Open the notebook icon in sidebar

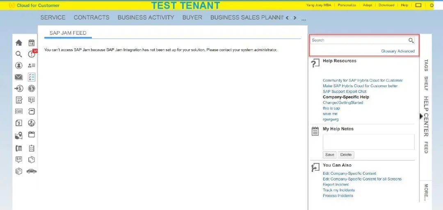32,111
